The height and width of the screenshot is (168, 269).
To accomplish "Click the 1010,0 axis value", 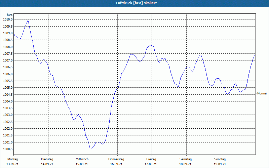I will (8, 19).
